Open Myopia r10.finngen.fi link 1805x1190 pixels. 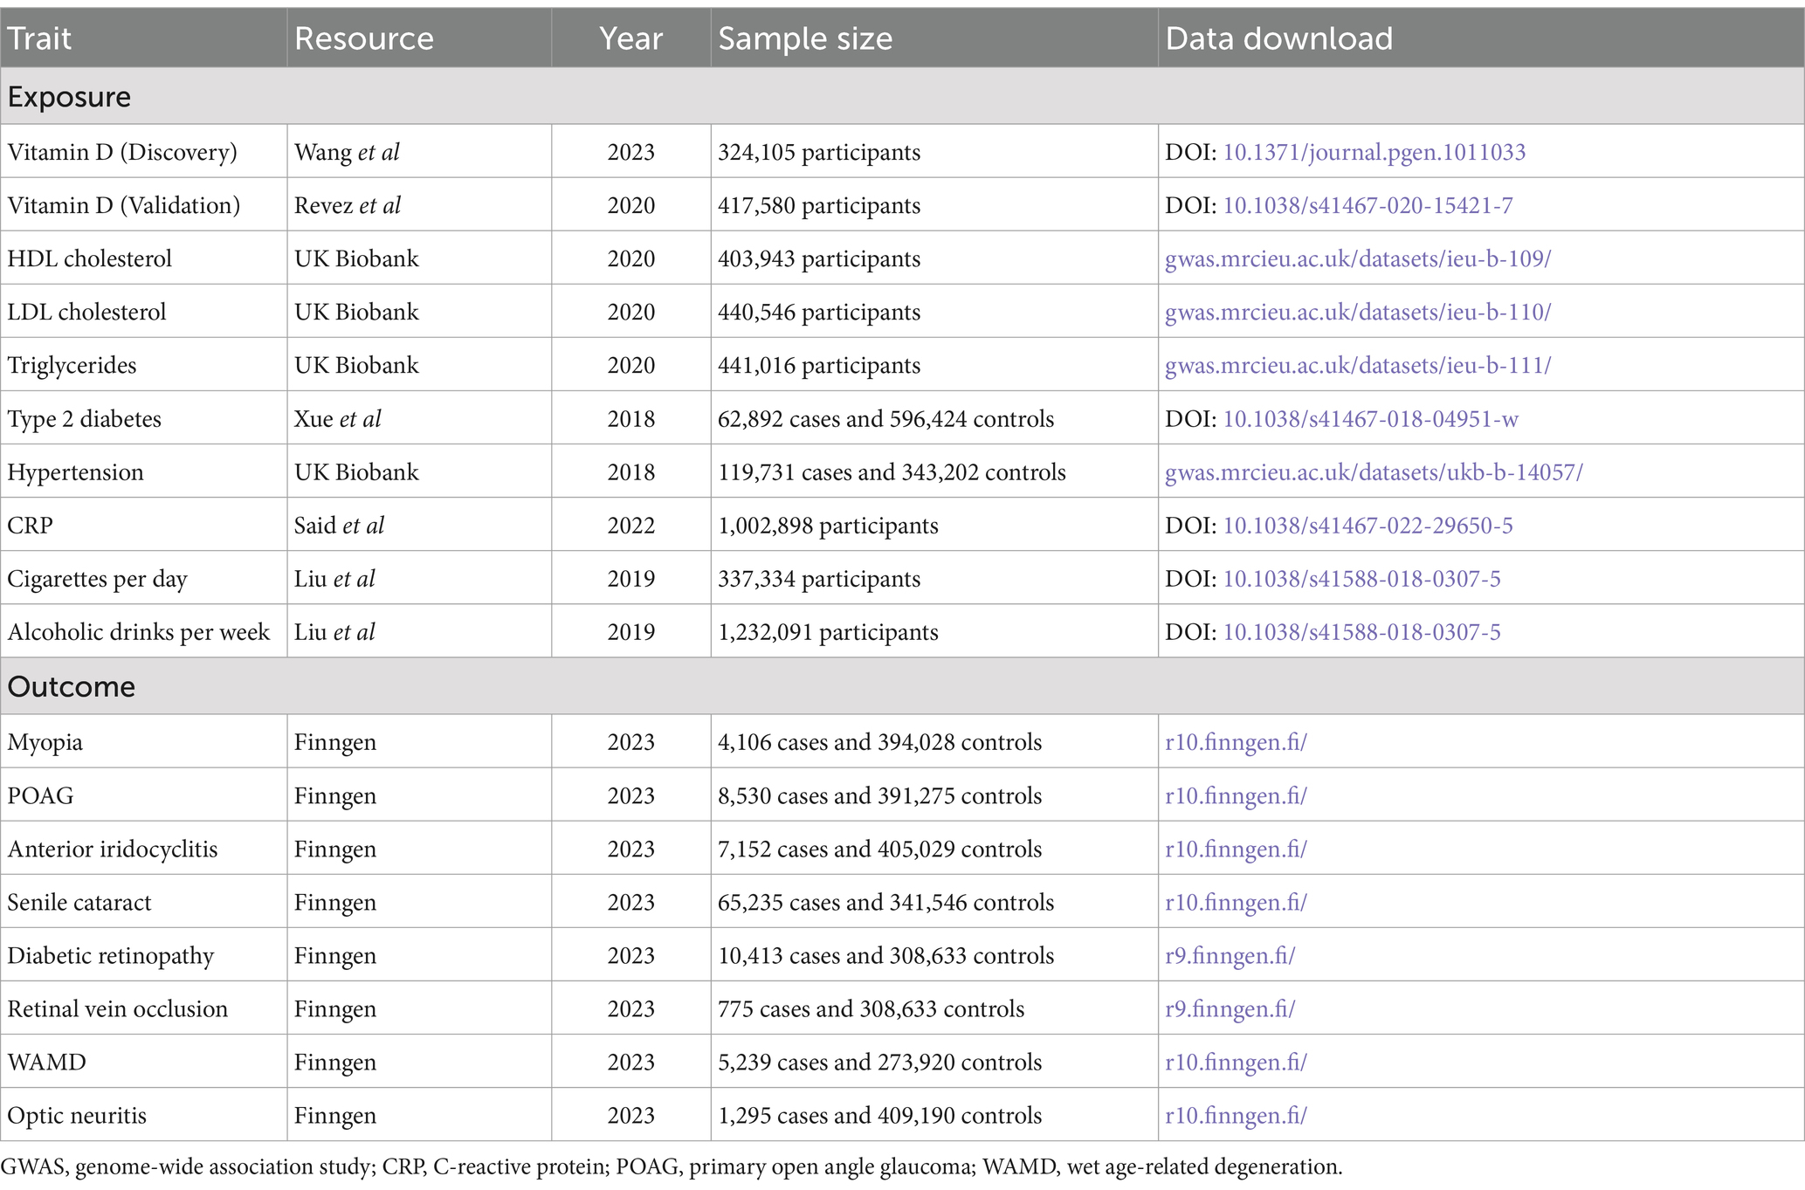(1236, 742)
